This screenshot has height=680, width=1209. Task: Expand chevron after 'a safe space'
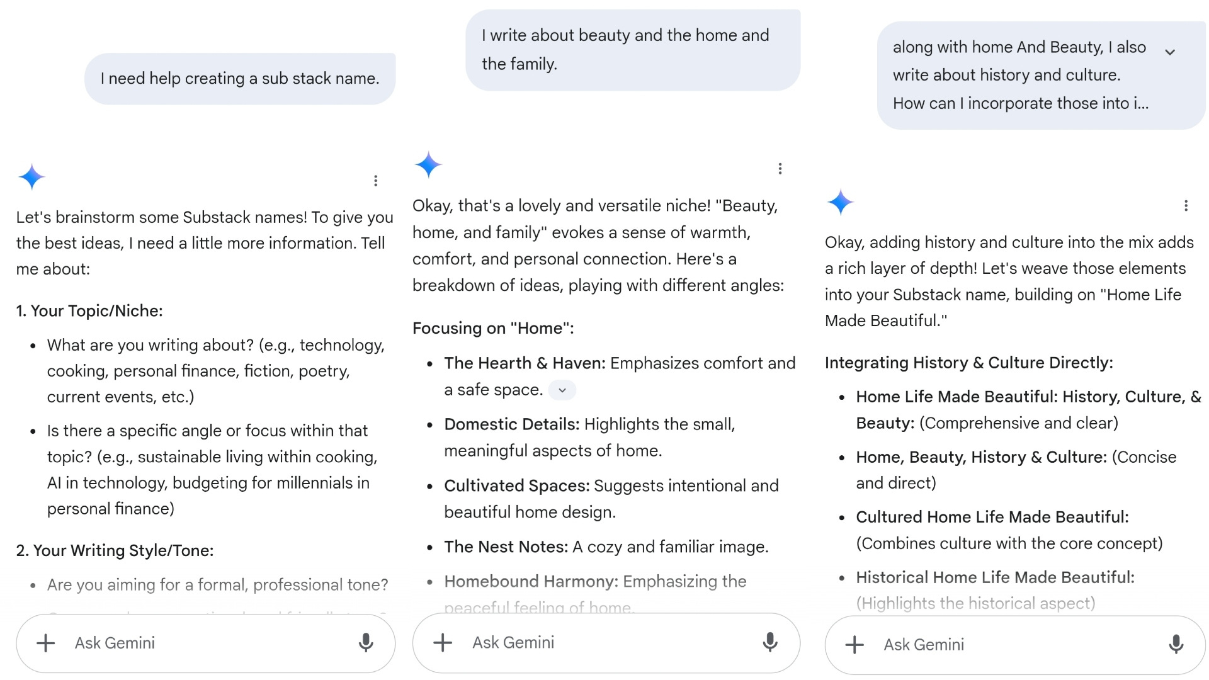pos(562,390)
